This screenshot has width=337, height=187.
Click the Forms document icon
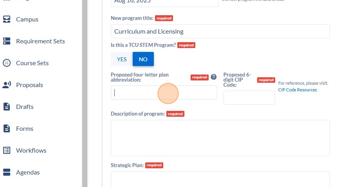7,128
